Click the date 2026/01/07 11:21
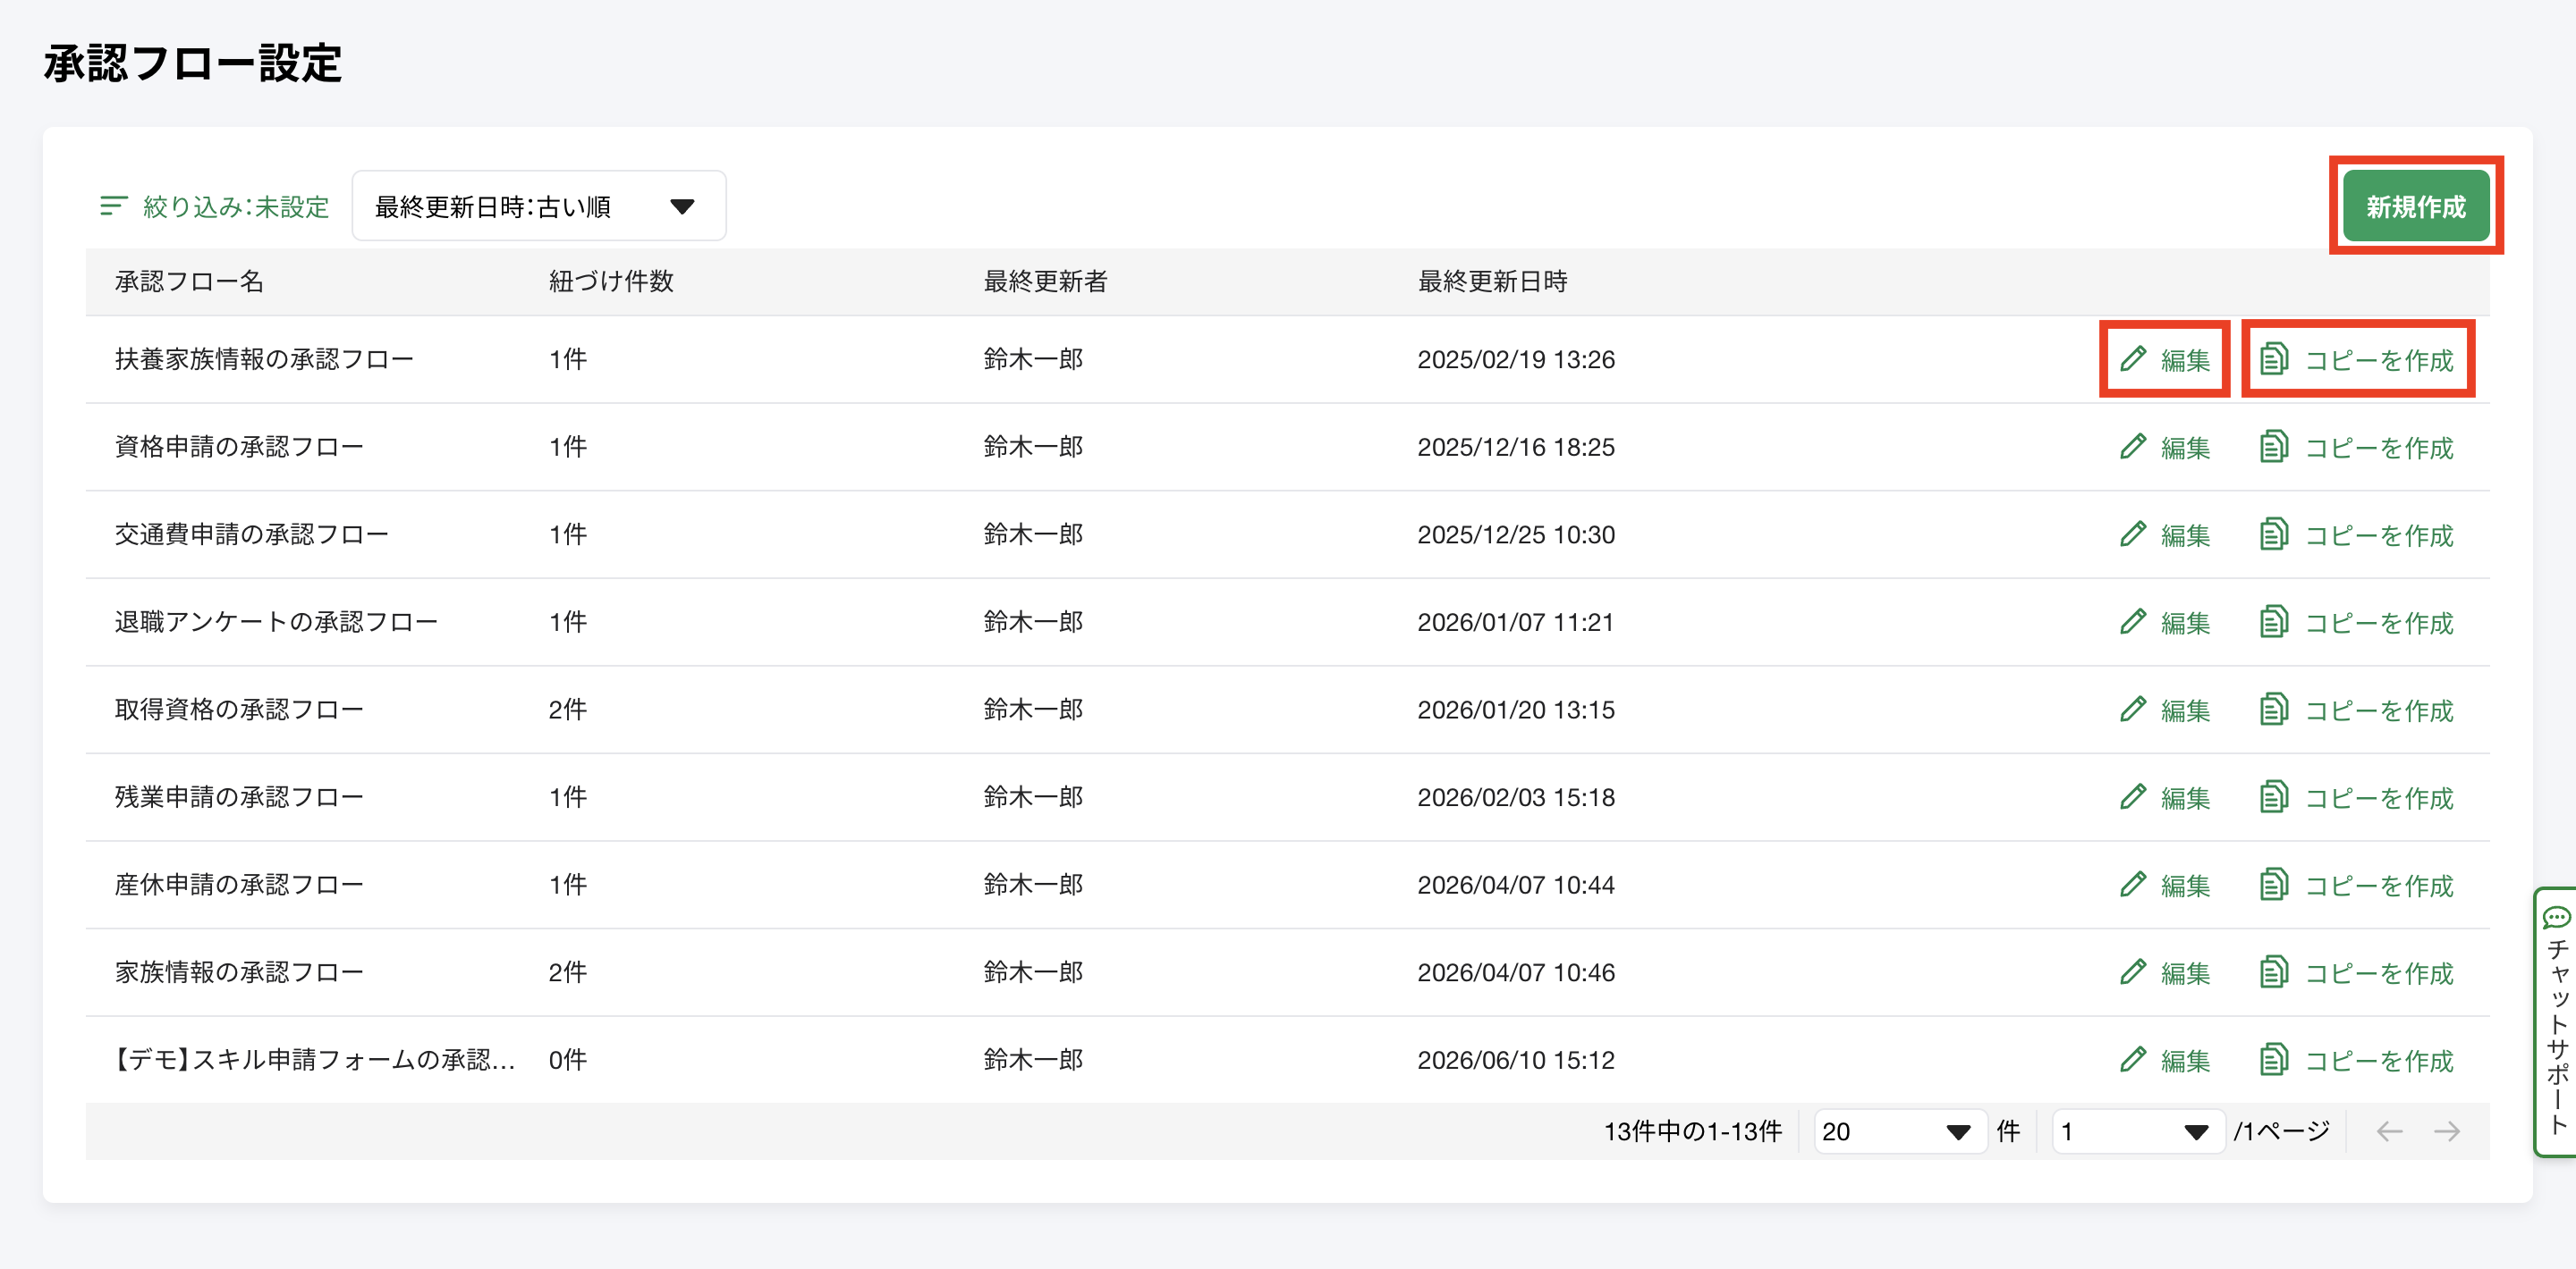Screen dimensions: 2576x1269 tap(1516, 623)
